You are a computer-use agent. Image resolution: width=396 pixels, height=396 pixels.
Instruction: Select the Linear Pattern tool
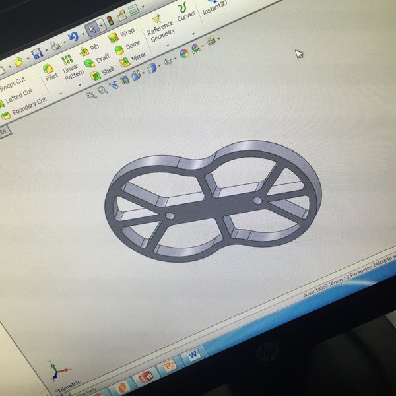[x=71, y=68]
